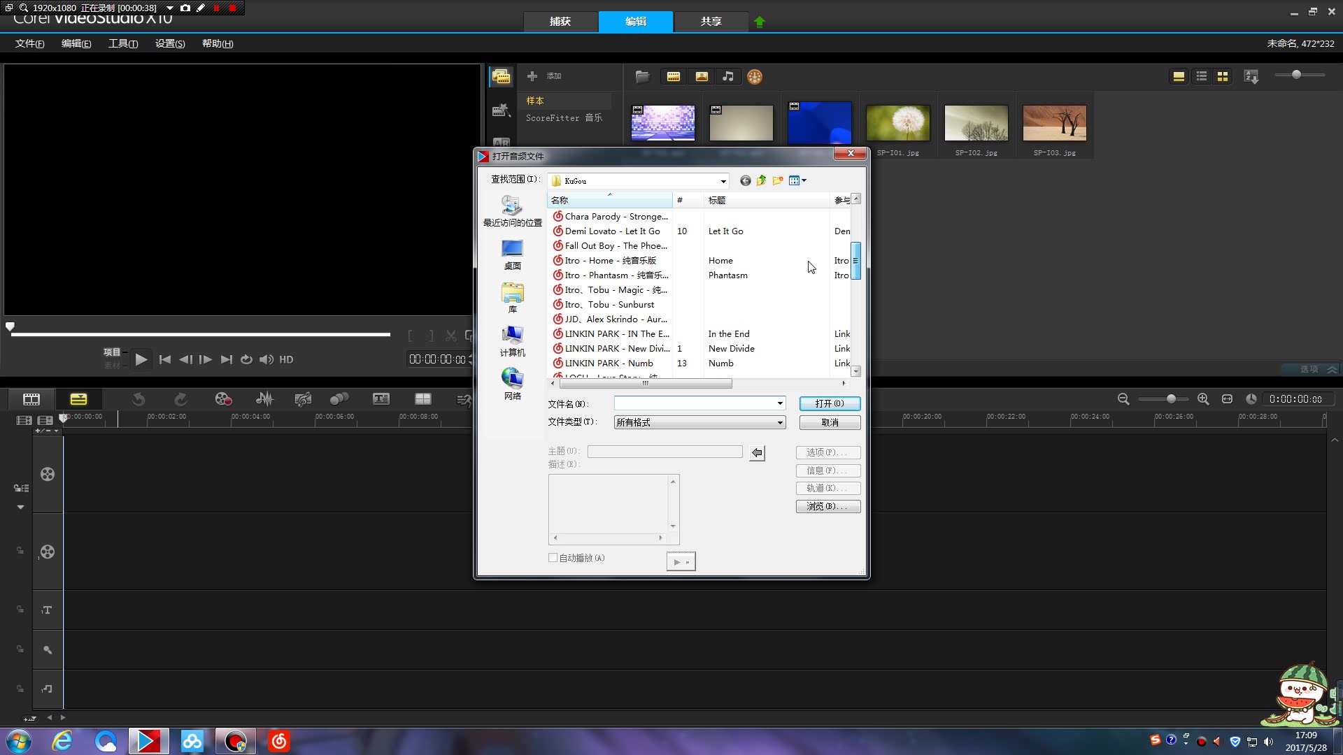
Task: Click the redo arrow in timeline toolbar
Action: point(180,399)
